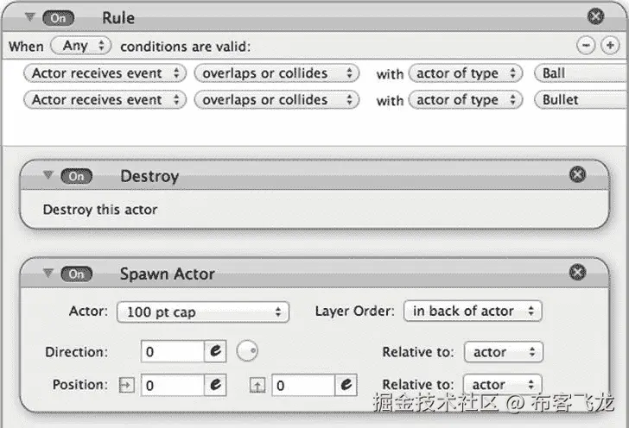Open expression editor for Direction field
629x428 pixels.
pyautogui.click(x=215, y=351)
